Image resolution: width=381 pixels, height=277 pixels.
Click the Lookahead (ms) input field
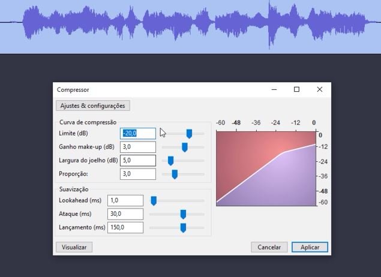(x=125, y=200)
